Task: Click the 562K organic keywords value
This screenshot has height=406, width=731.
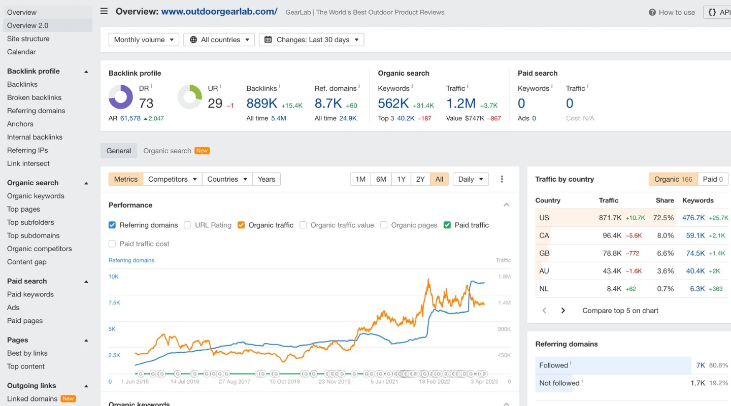Action: pos(393,104)
